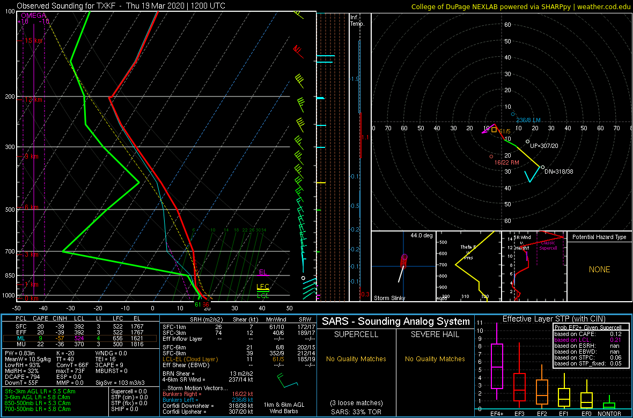Select the MU parcel row

pos(80,345)
